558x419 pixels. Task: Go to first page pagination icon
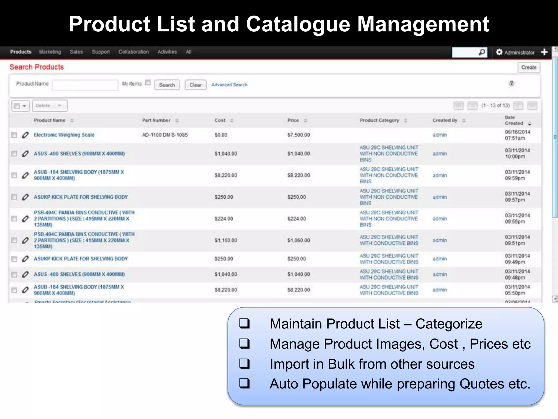coord(459,106)
